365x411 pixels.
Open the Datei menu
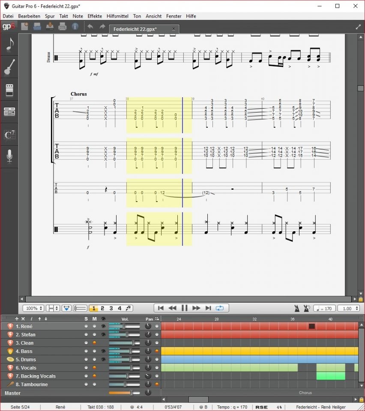click(8, 16)
